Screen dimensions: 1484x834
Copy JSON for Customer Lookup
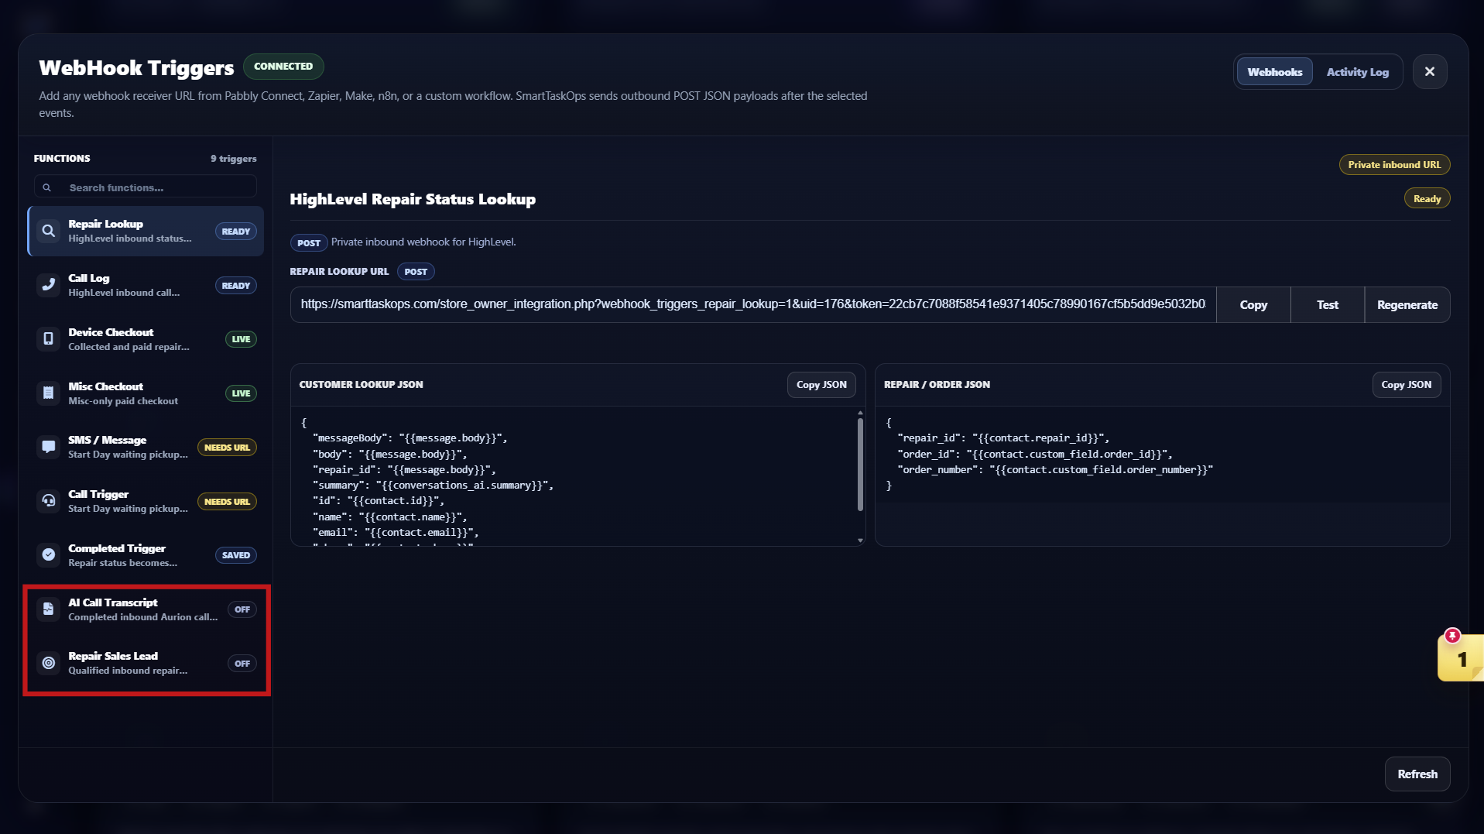[x=821, y=385]
